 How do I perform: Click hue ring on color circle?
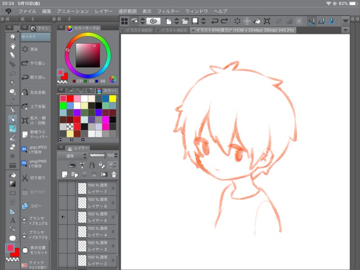coord(88,35)
